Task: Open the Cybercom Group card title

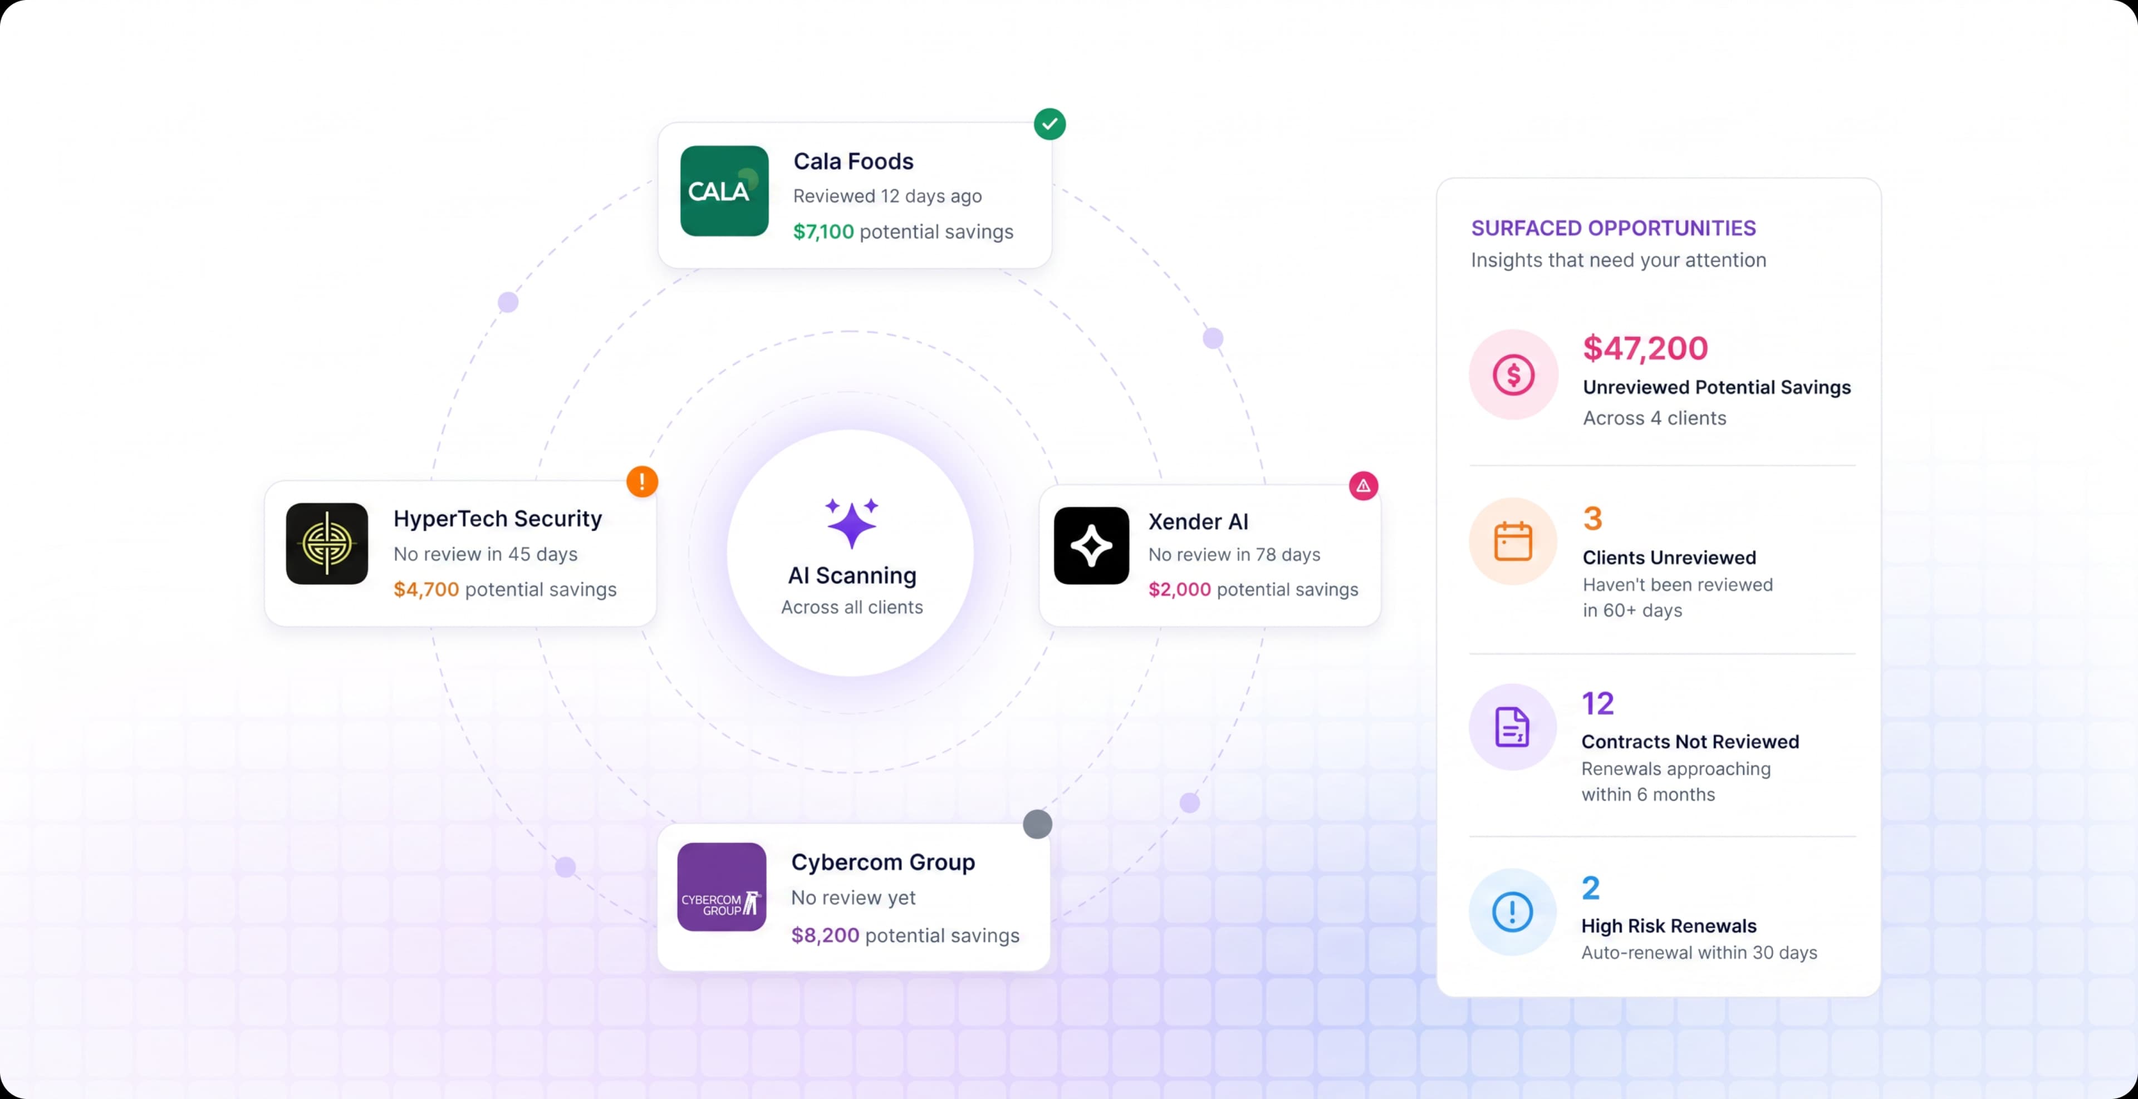Action: click(883, 863)
